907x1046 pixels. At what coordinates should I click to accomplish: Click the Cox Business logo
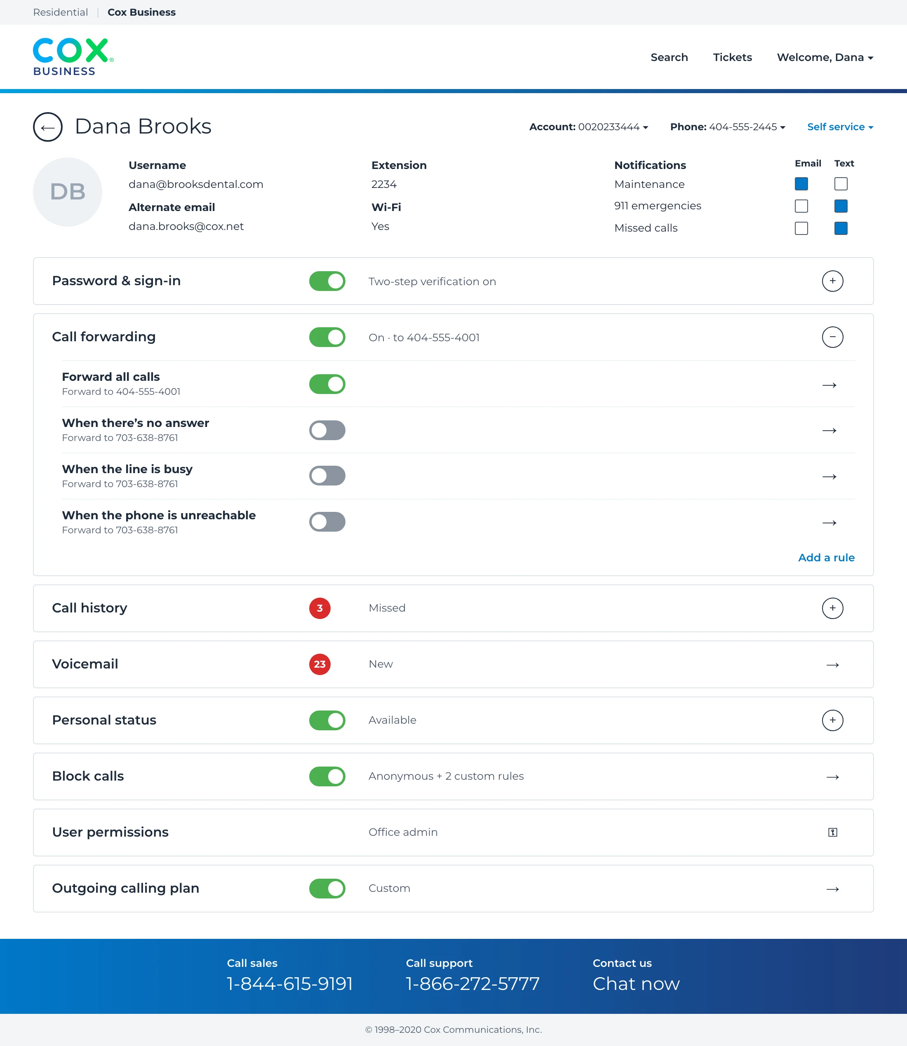73,57
